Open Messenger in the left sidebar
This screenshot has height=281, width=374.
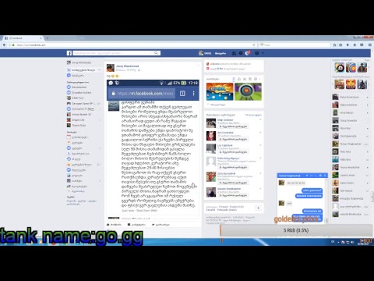(75, 76)
